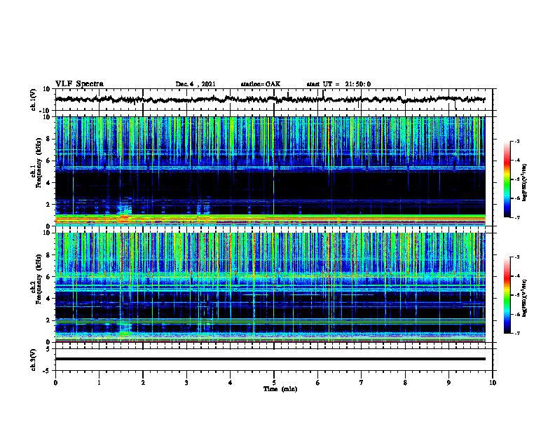Click the "VLF Spectra" plot title
The height and width of the screenshot is (429, 555).
tap(79, 84)
